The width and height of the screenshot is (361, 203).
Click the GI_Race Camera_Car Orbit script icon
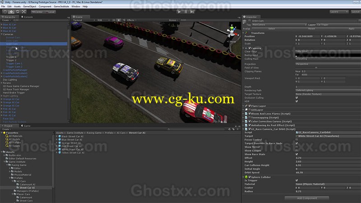(x=246, y=129)
